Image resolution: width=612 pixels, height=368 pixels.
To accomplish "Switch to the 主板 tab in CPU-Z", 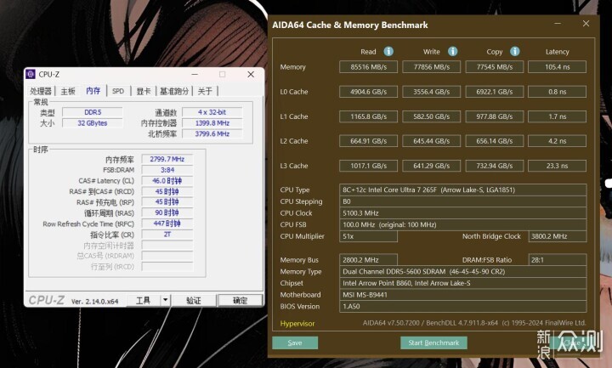I will [x=68, y=91].
